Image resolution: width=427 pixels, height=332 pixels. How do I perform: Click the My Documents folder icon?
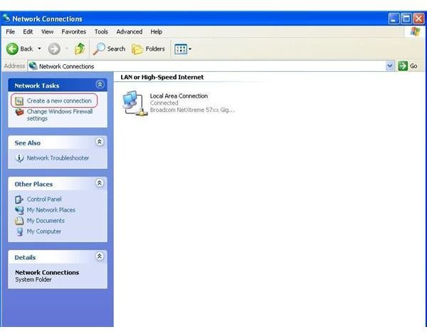click(19, 221)
